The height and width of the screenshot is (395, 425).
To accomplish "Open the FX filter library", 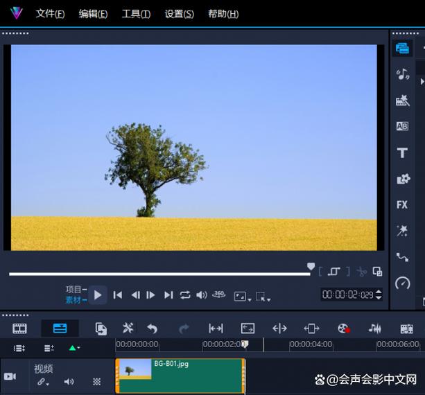I will (402, 204).
